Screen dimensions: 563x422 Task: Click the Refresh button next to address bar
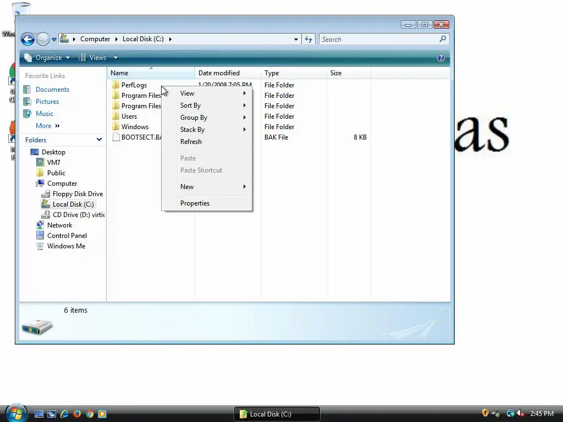pyautogui.click(x=308, y=39)
